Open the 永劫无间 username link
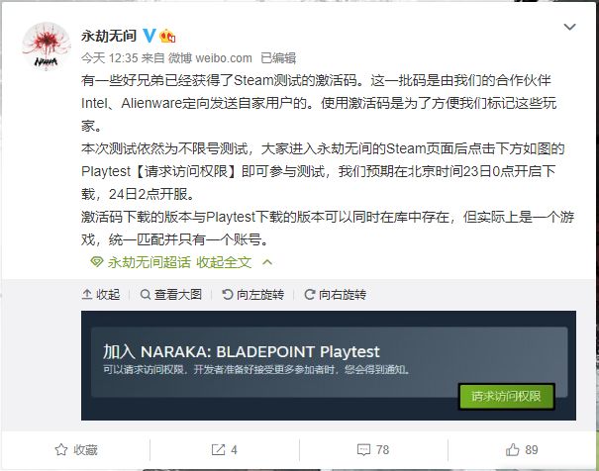 pos(109,36)
